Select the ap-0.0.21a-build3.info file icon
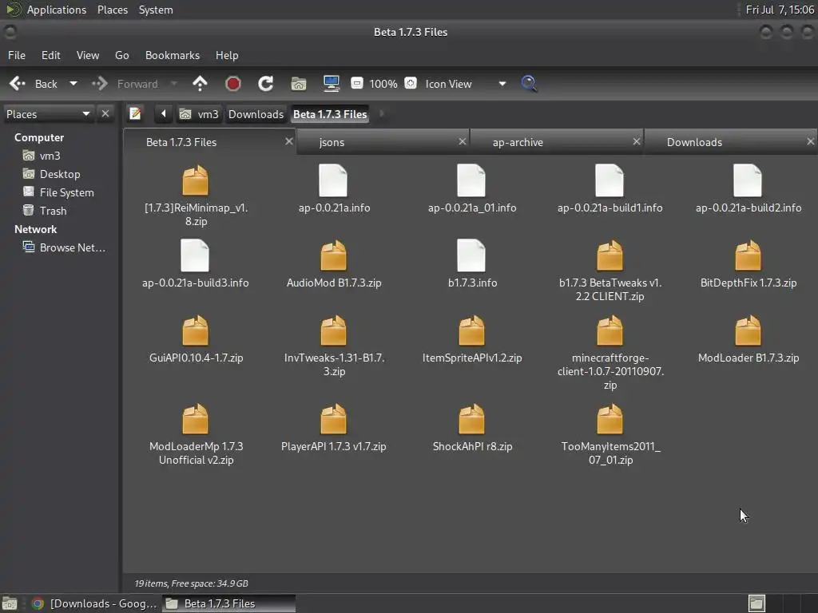 click(x=195, y=255)
